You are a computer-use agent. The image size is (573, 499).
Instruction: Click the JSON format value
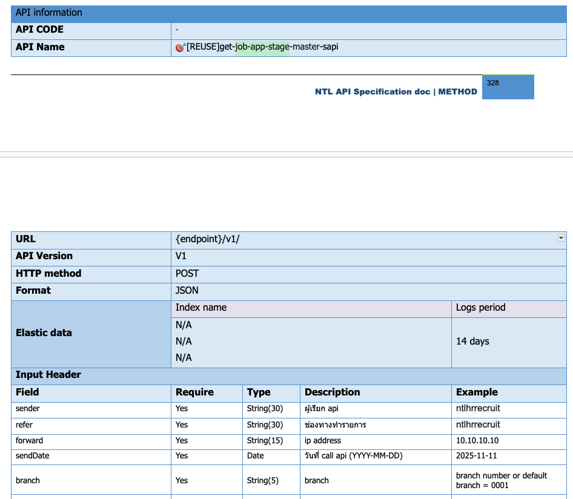pos(187,291)
